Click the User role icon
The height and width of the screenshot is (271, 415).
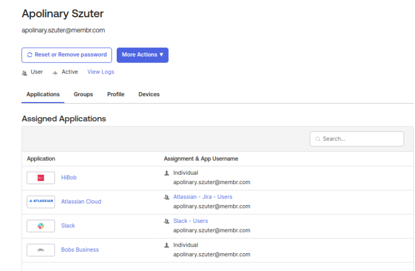coord(24,72)
